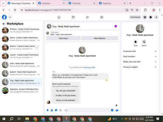The width and height of the screenshot is (163, 122).
Task: Expand the Customise chat section
Action: 140,51
